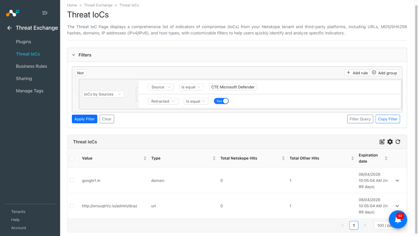
Task: Open the Retracted field dropdown
Action: click(x=163, y=101)
